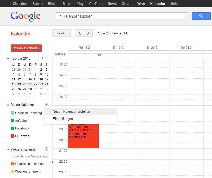Toggle Feuerwehr calendar red box
212x178 pixels.
[x=12, y=136]
